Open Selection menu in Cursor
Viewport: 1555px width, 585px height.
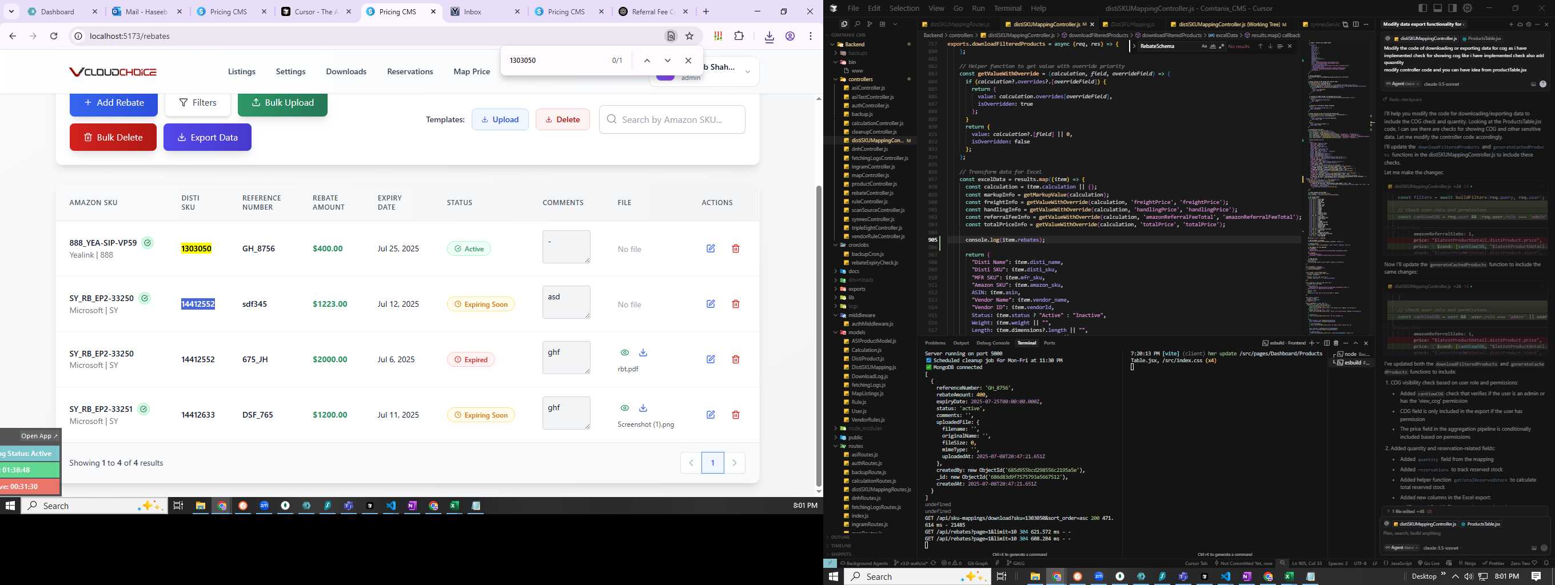(x=905, y=9)
